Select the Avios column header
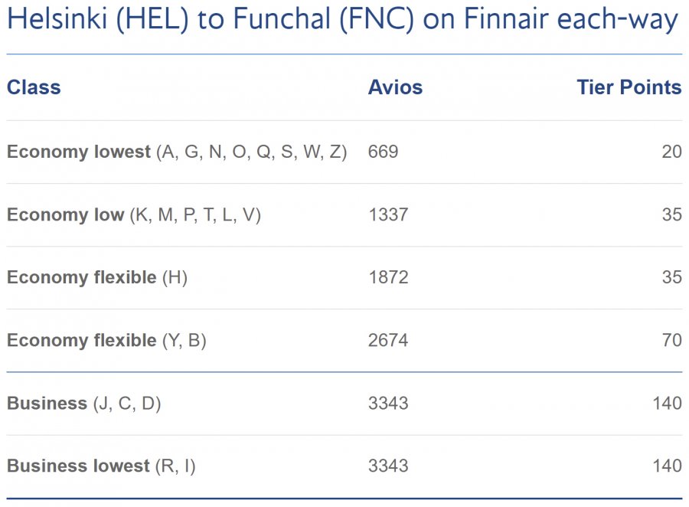This screenshot has height=507, width=689. (395, 87)
